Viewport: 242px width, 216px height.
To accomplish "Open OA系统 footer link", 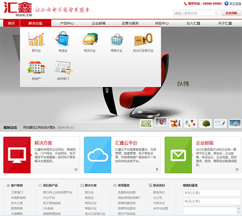I will 48,208.
